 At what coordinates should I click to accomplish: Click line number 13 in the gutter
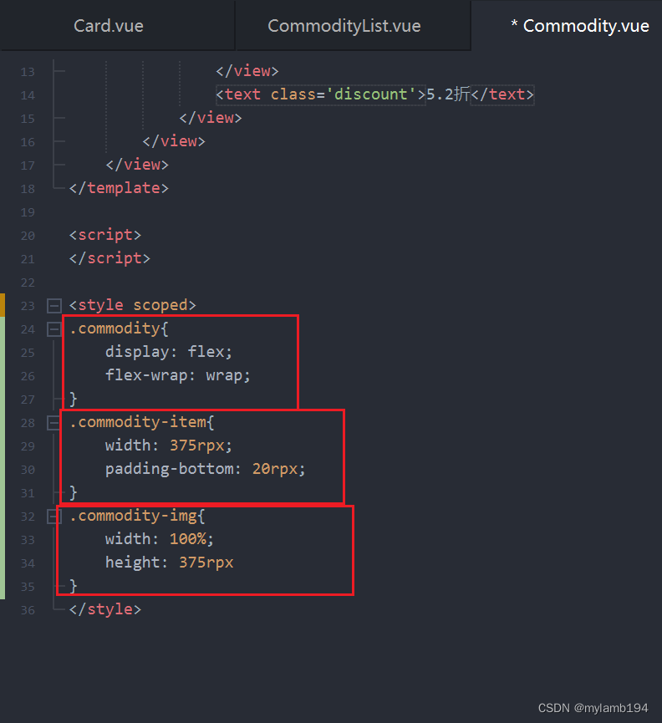(28, 72)
